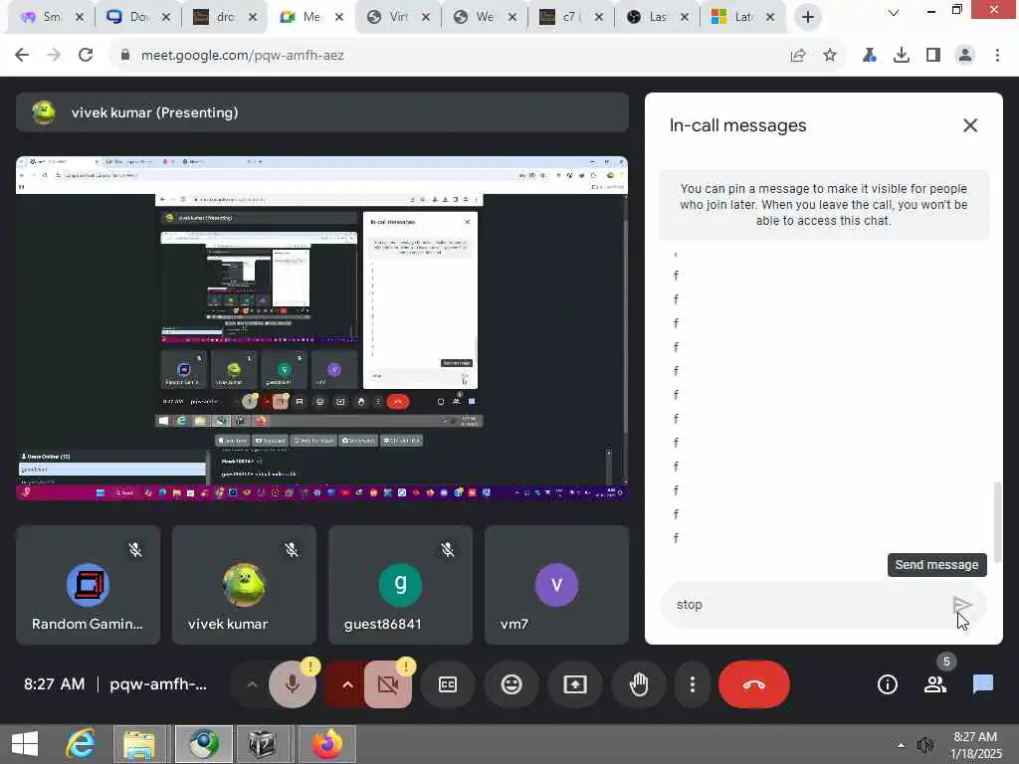Click the present now screen share icon
The height and width of the screenshot is (764, 1019).
click(x=575, y=684)
